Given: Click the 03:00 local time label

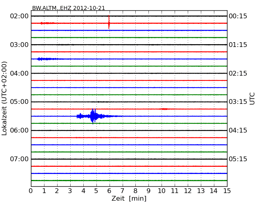Looking at the screenshot, I should (x=19, y=45).
